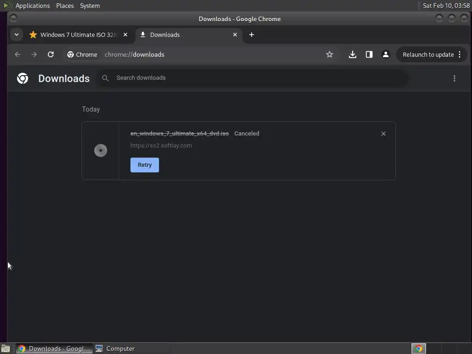472x354 pixels.
Task: Open a new tab with plus button
Action: point(252,35)
